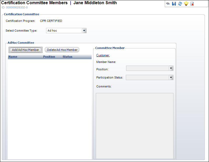209x162 pixels.
Task: Click the blue refresh arrows icon
Action: 180,4
